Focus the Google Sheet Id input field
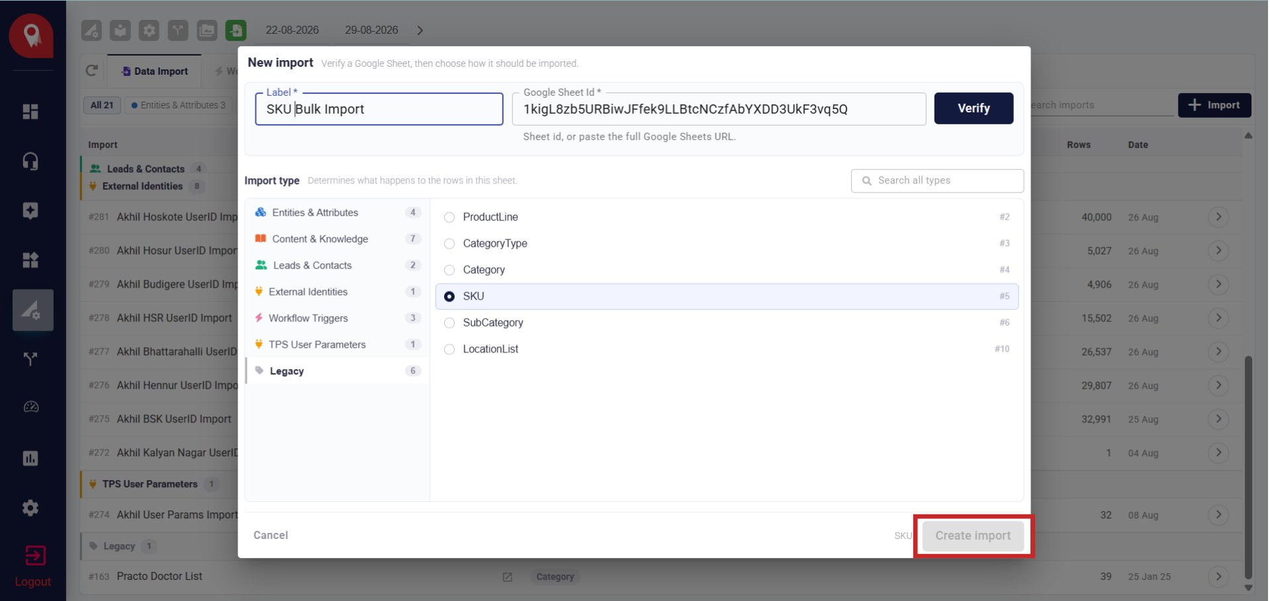 (719, 109)
